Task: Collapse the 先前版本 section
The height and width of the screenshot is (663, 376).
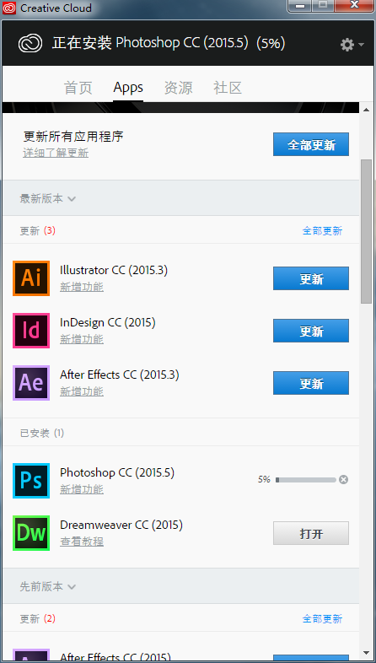Action: pos(48,586)
